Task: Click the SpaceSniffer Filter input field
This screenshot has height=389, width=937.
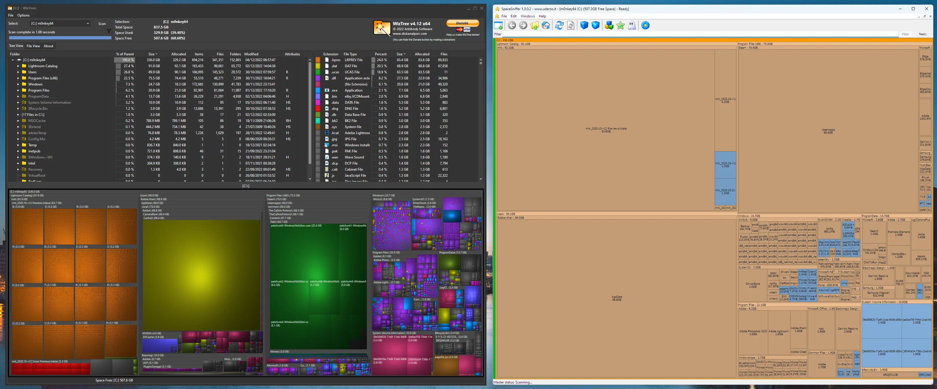Action: click(700, 34)
